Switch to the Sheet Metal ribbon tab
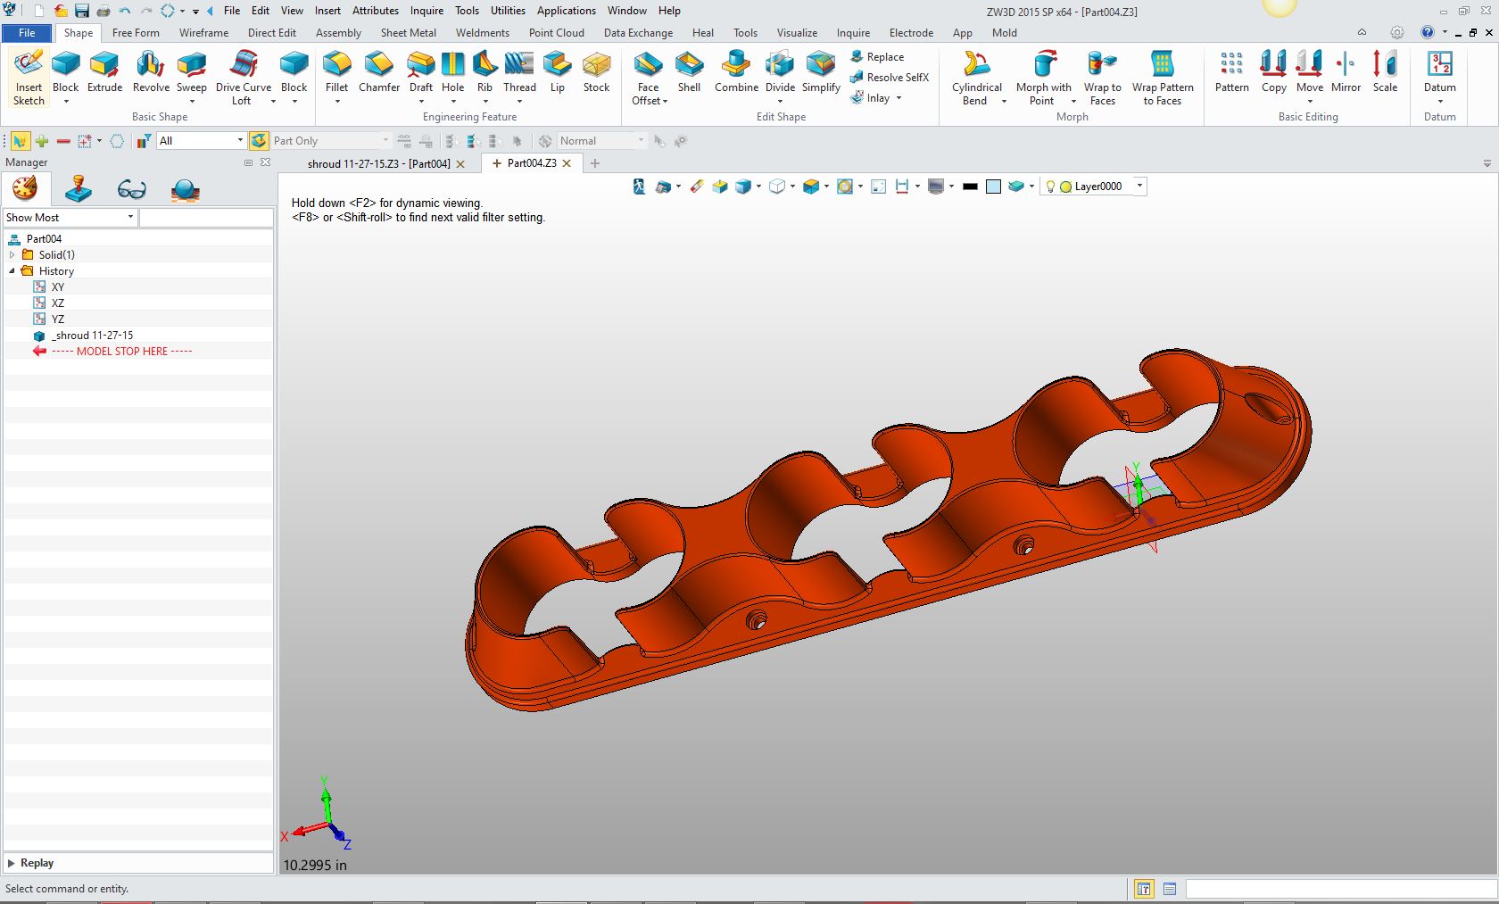 (408, 33)
